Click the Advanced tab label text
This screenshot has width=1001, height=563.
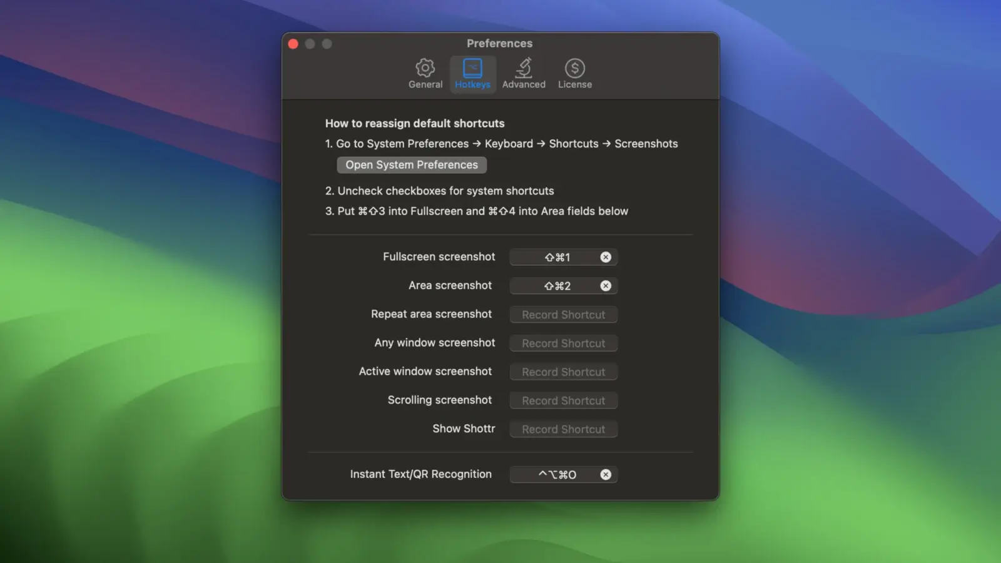point(524,84)
